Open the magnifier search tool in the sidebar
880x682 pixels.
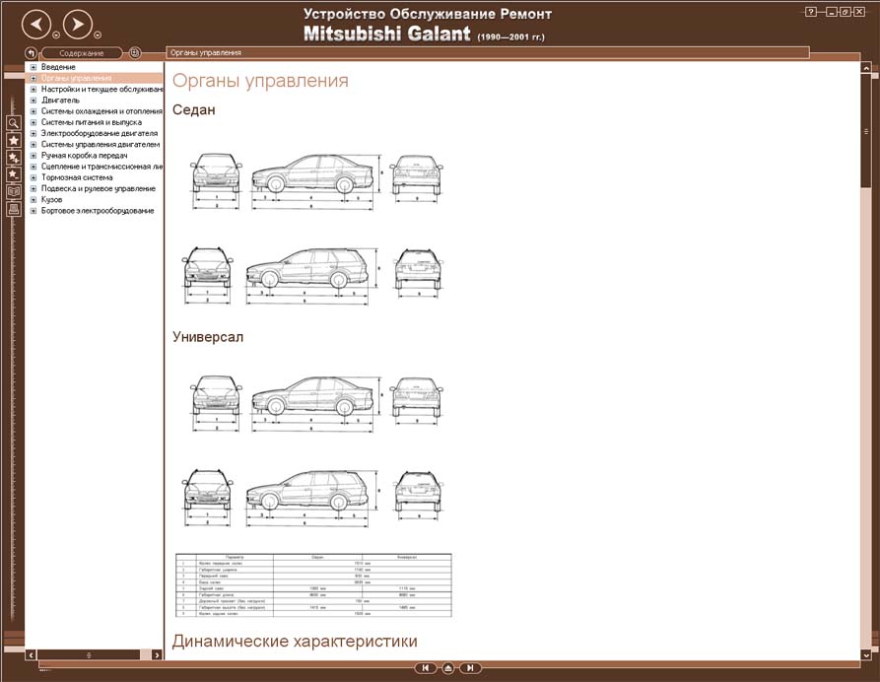[x=14, y=123]
